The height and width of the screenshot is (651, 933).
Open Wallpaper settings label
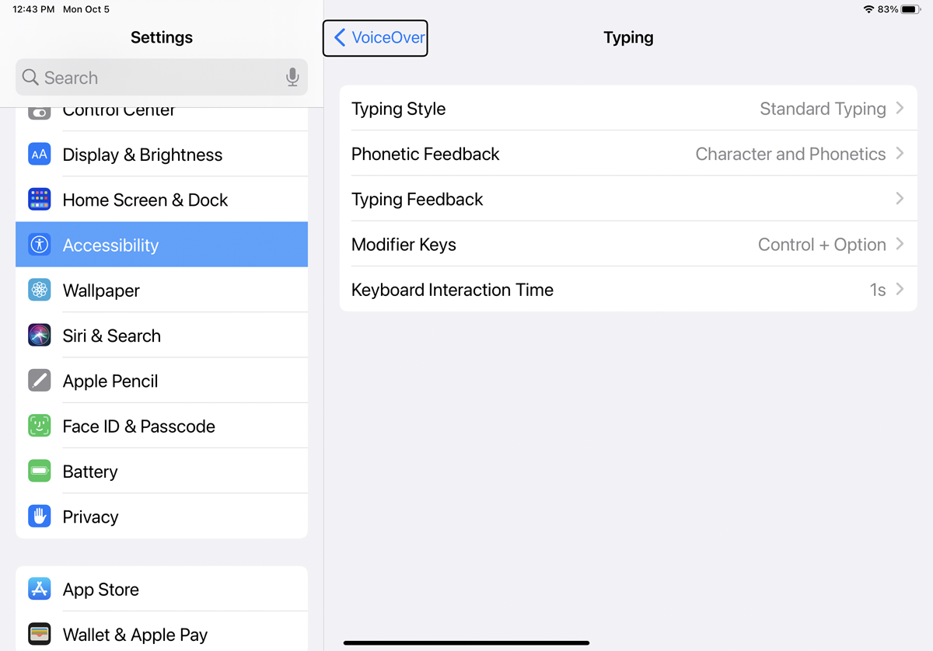(101, 291)
